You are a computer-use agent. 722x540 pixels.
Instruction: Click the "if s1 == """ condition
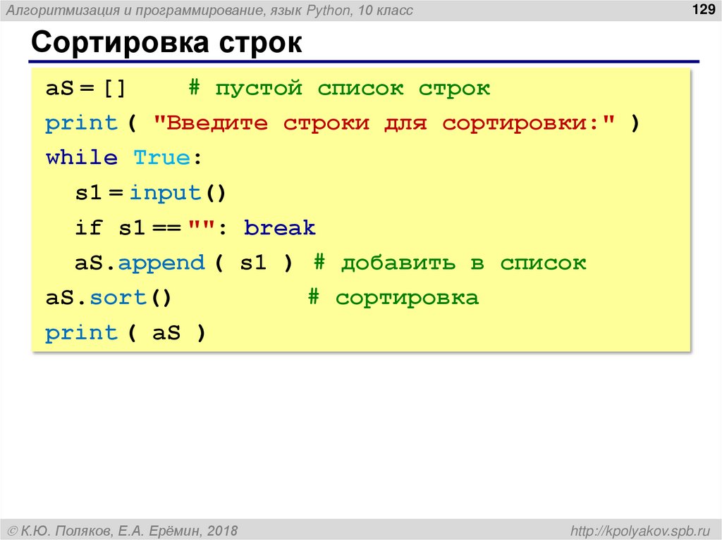tap(145, 227)
